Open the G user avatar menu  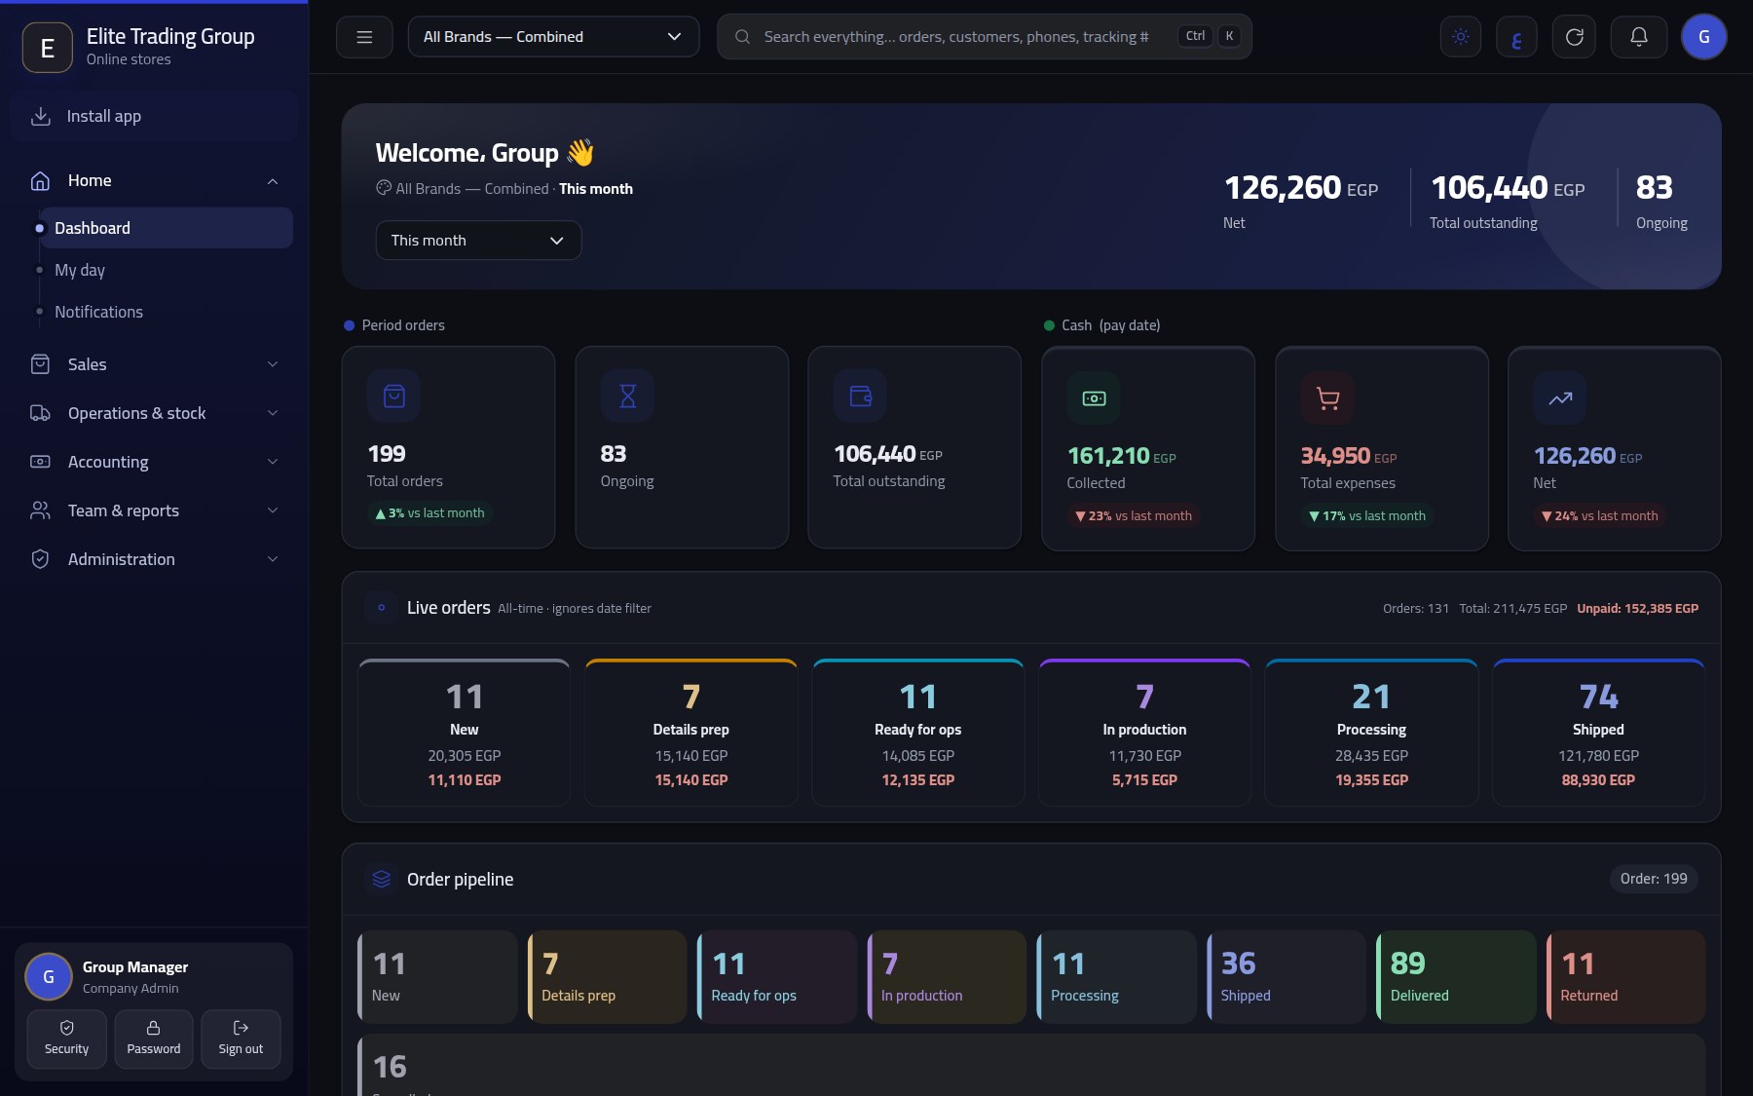coord(1704,37)
